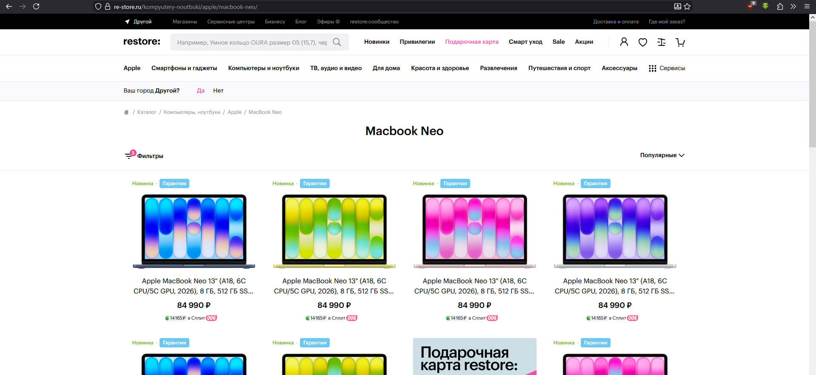Open the user profile icon
This screenshot has width=816, height=375.
(624, 42)
